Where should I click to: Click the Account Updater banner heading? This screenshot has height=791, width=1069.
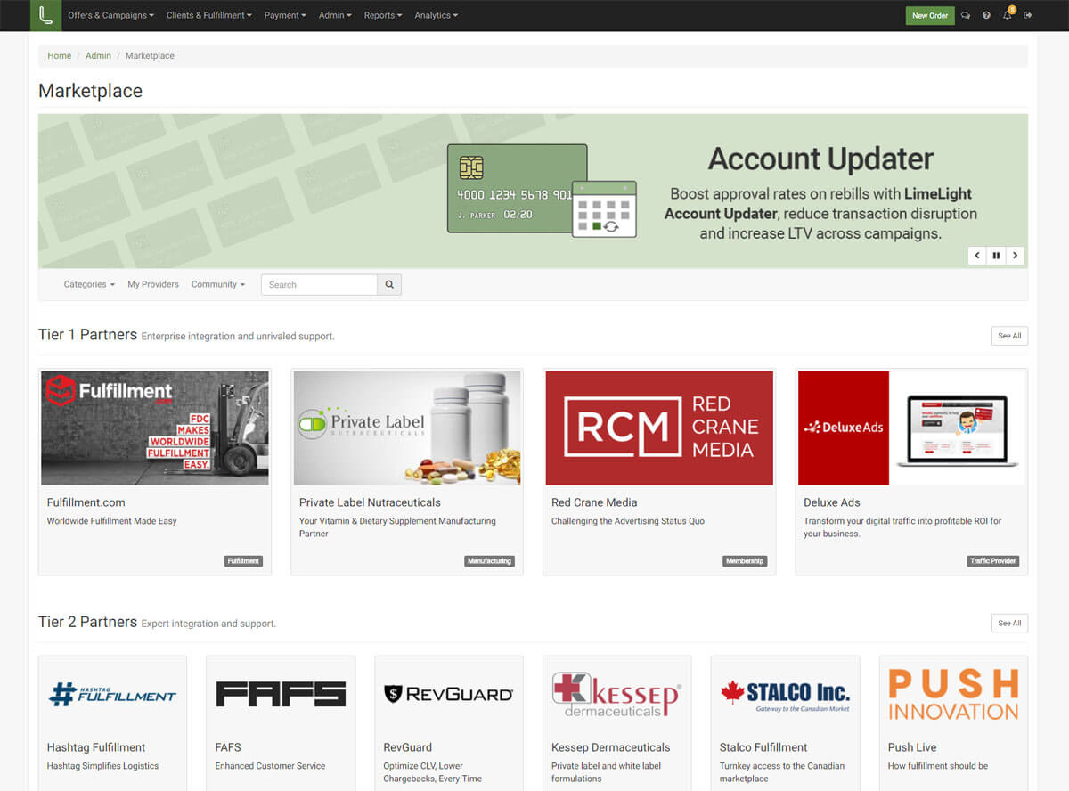[820, 159]
